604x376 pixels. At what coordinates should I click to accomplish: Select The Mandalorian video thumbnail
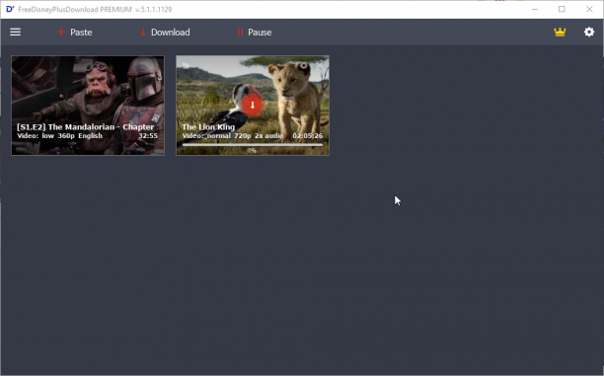pos(88,106)
